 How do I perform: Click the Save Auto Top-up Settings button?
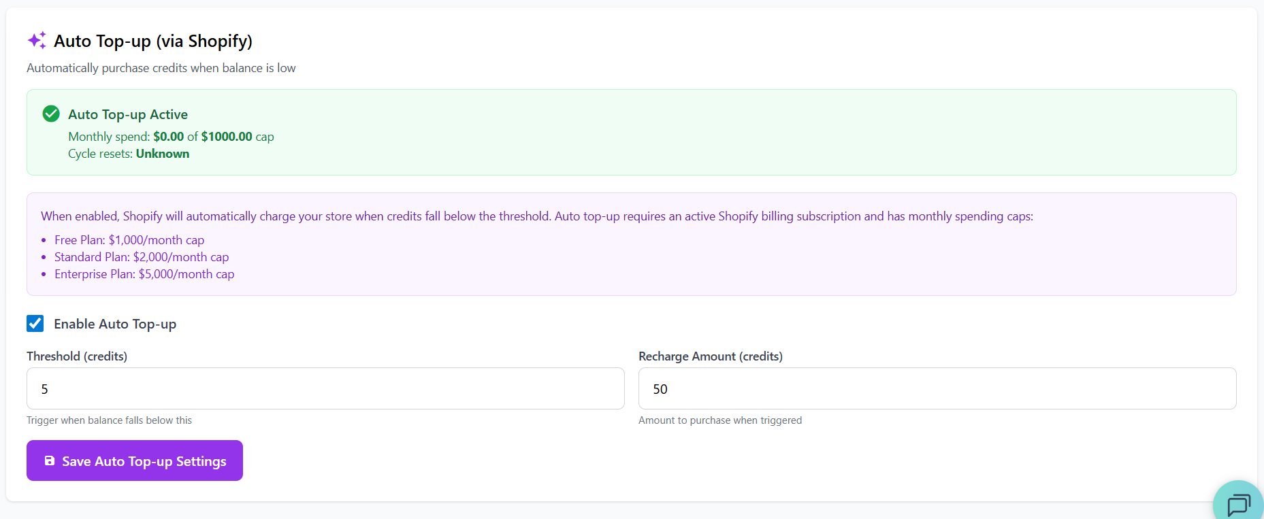(135, 461)
